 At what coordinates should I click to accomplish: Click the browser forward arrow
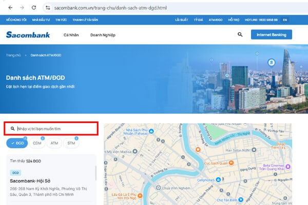22,8
